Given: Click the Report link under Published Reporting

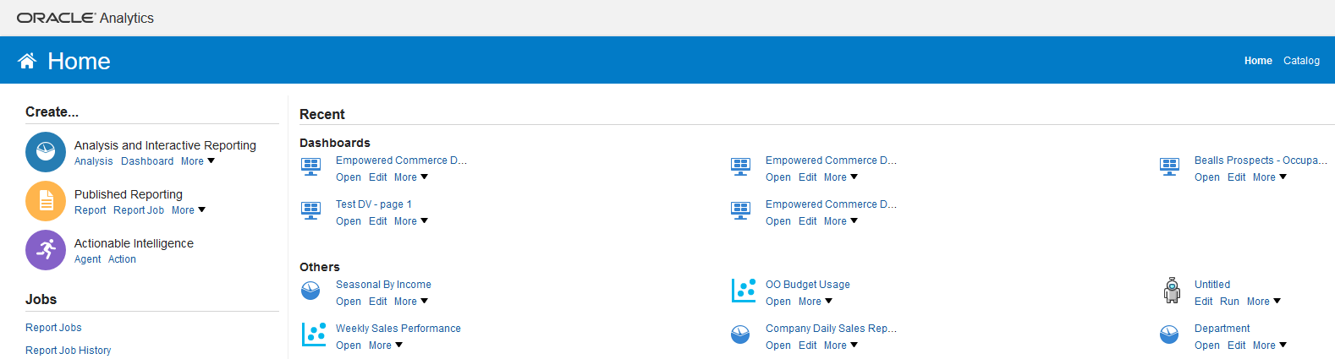Looking at the screenshot, I should 91,210.
